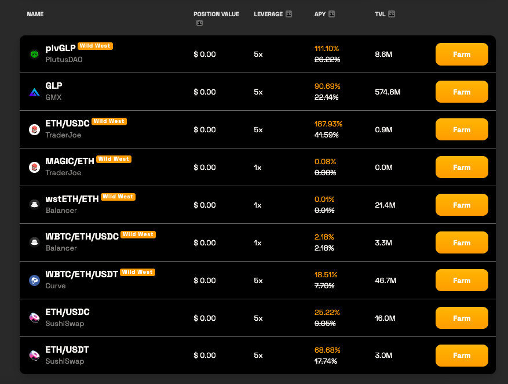Viewport: 508px width, 384px height.
Task: Farm the GLP GMX pool
Action: (462, 92)
